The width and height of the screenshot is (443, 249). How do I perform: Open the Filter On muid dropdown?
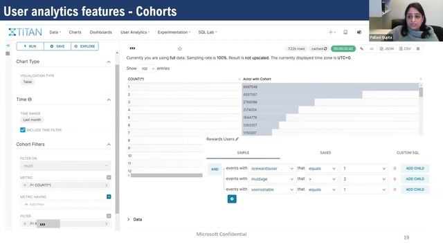(66, 166)
